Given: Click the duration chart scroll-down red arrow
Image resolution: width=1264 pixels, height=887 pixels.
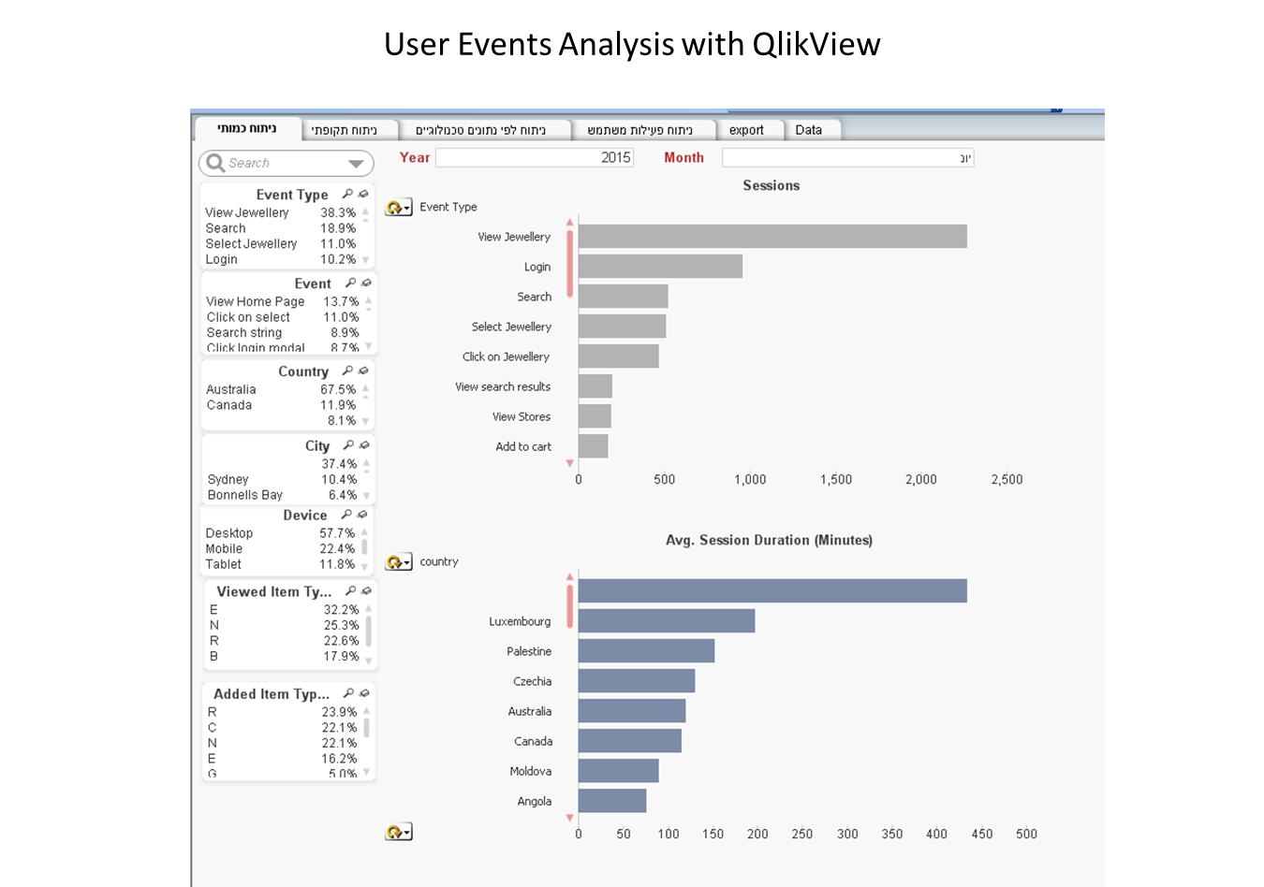Looking at the screenshot, I should pyautogui.click(x=569, y=818).
